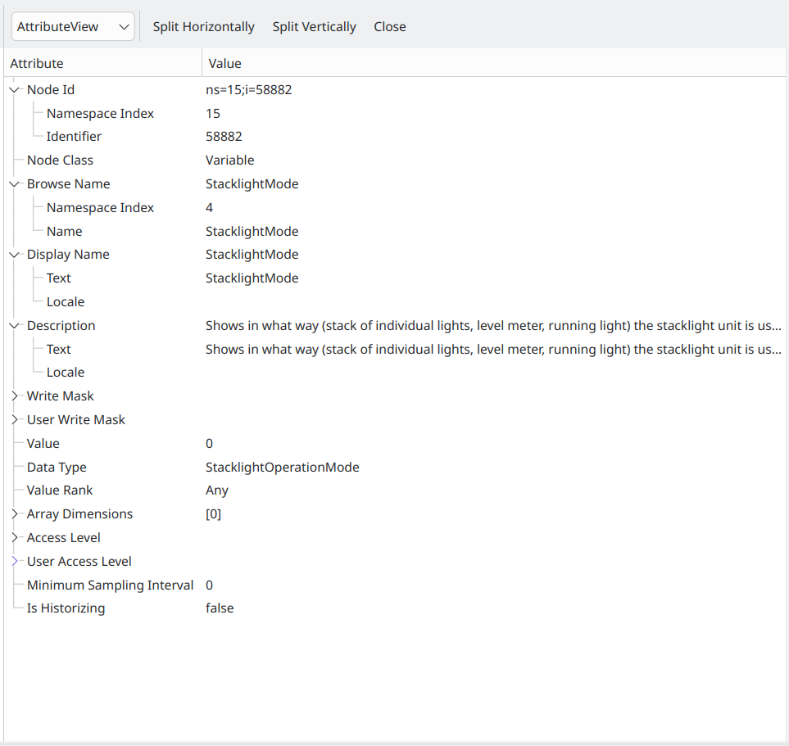Expand the Array Dimensions attribute
The height and width of the screenshot is (746, 789).
click(x=15, y=514)
